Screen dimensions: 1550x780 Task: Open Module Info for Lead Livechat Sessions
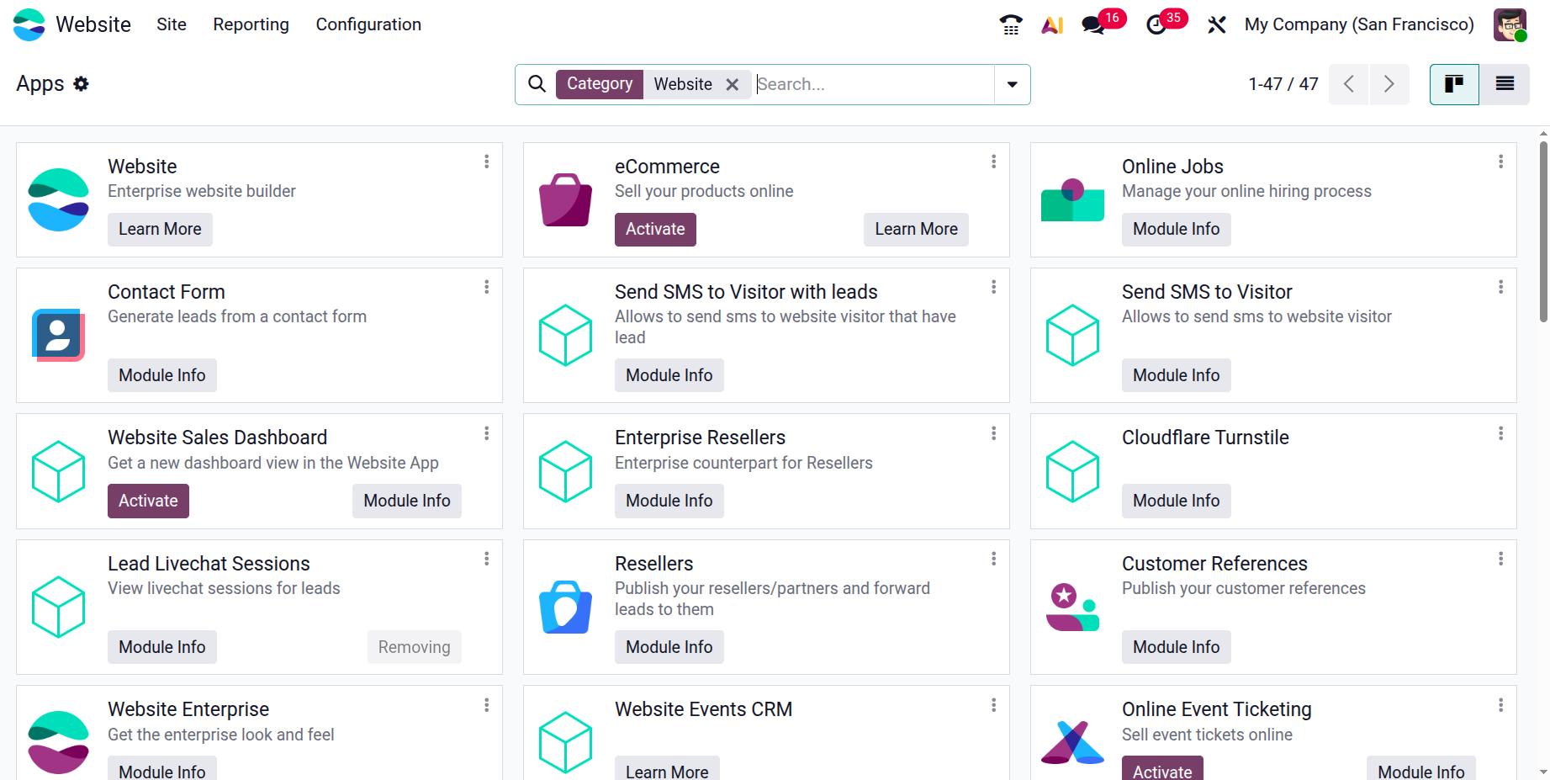161,647
